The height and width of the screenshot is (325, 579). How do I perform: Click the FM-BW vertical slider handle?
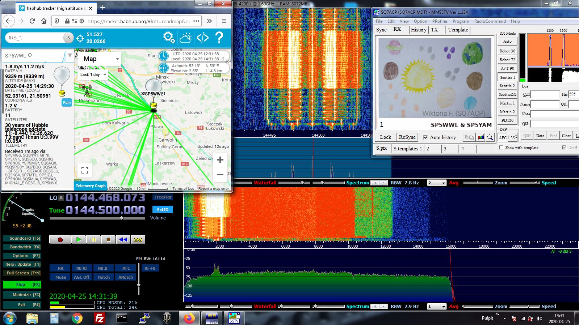(139, 285)
